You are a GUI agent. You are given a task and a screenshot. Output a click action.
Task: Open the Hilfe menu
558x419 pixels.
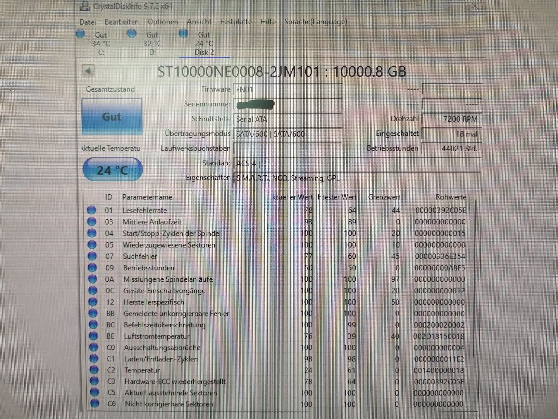click(268, 22)
